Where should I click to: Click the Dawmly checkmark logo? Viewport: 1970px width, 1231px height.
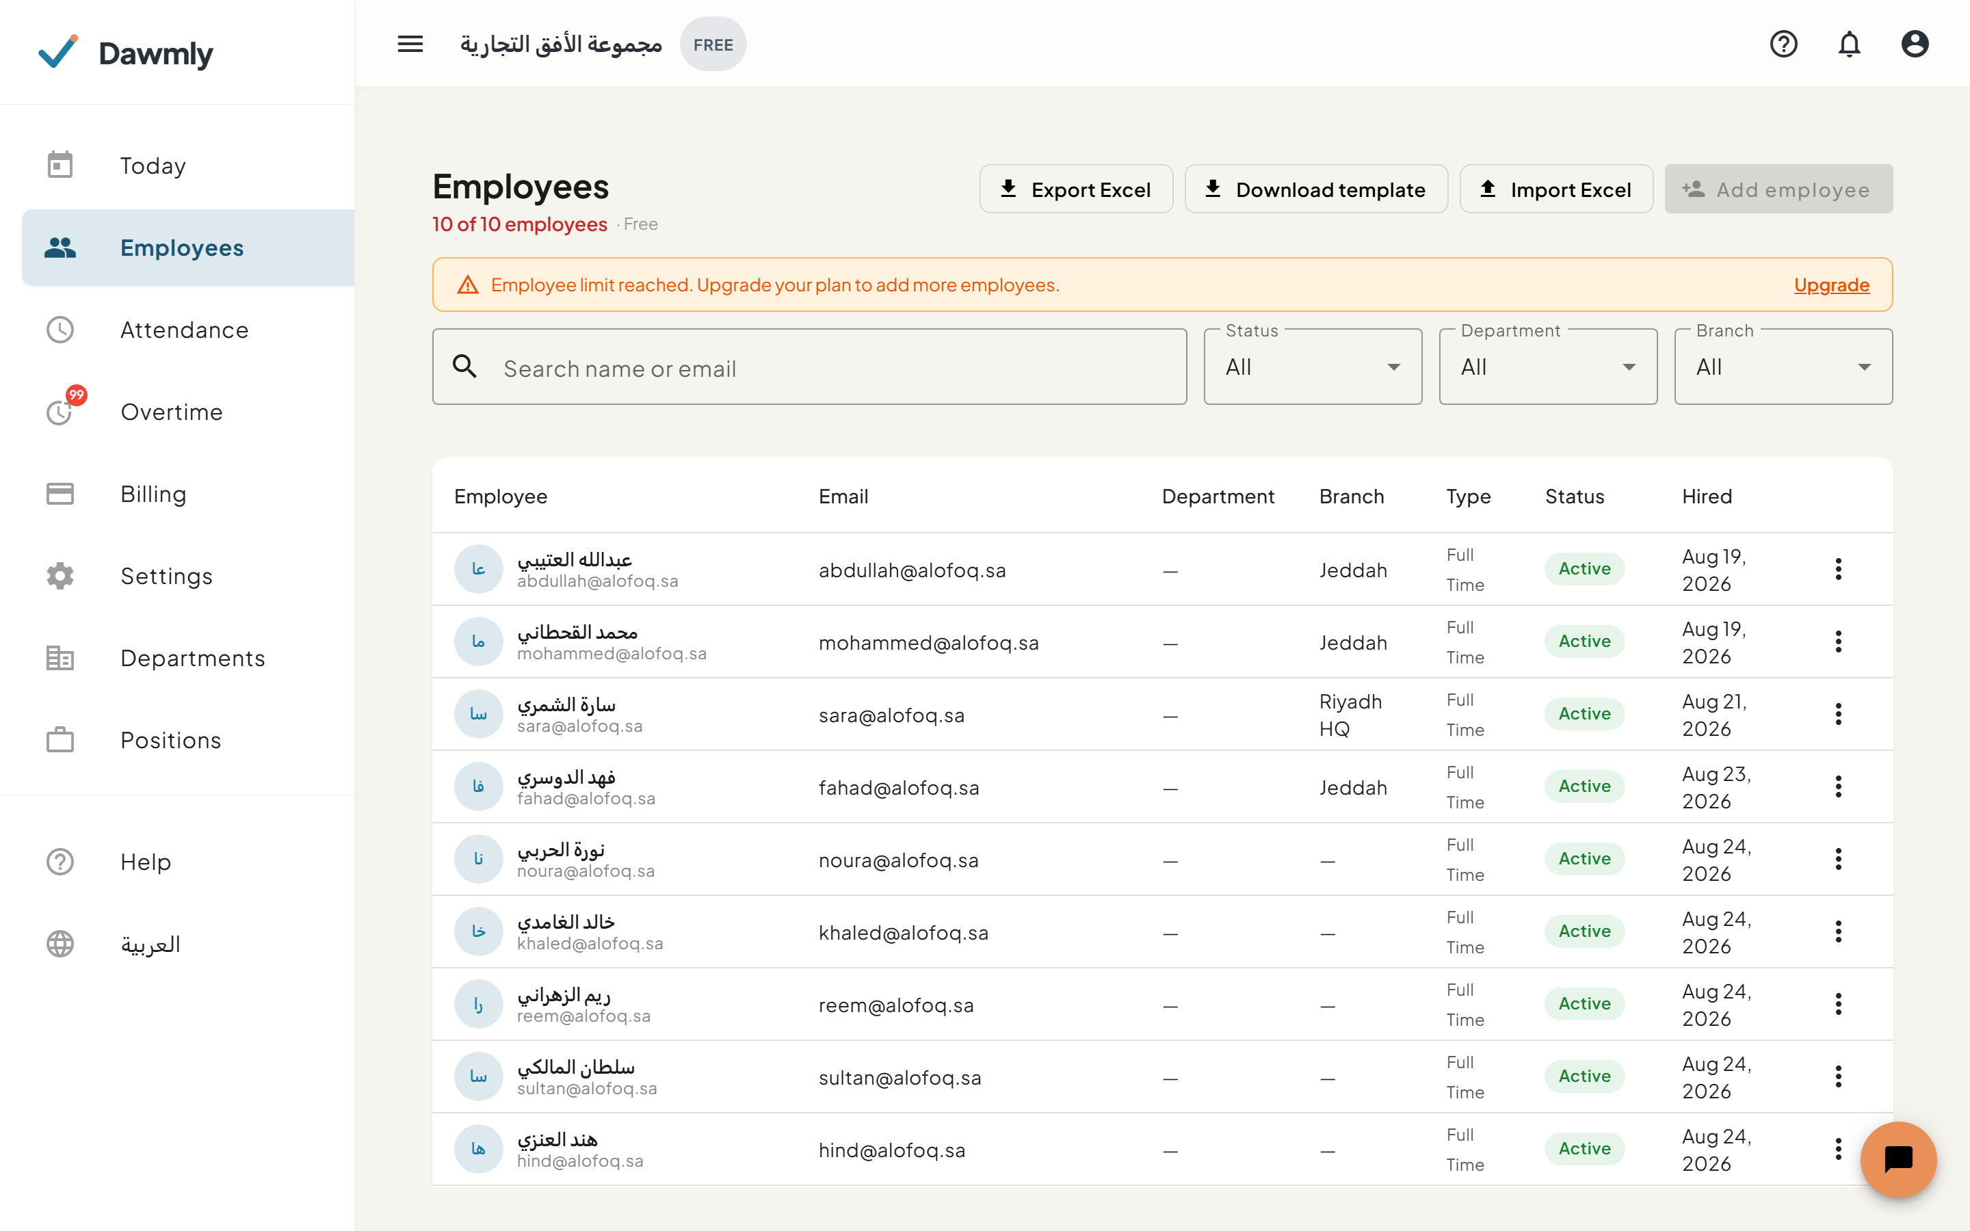[59, 52]
